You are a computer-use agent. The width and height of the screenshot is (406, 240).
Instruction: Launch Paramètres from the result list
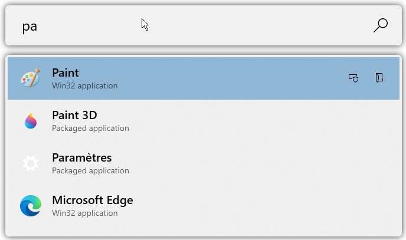(x=81, y=157)
